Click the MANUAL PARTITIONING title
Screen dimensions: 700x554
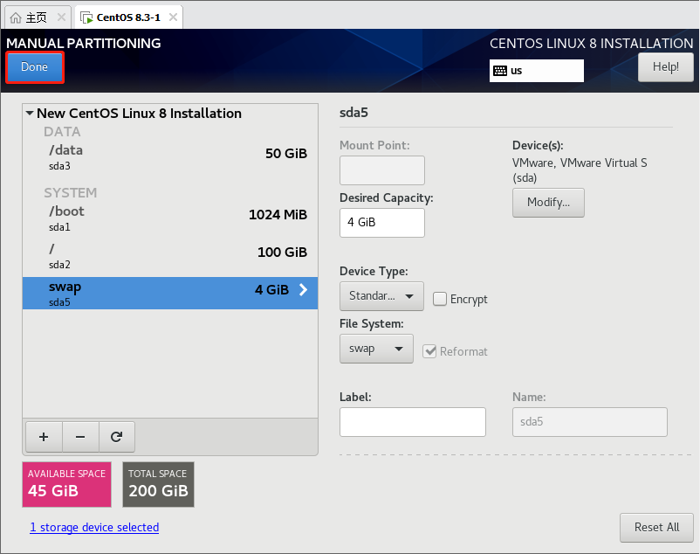coord(84,44)
